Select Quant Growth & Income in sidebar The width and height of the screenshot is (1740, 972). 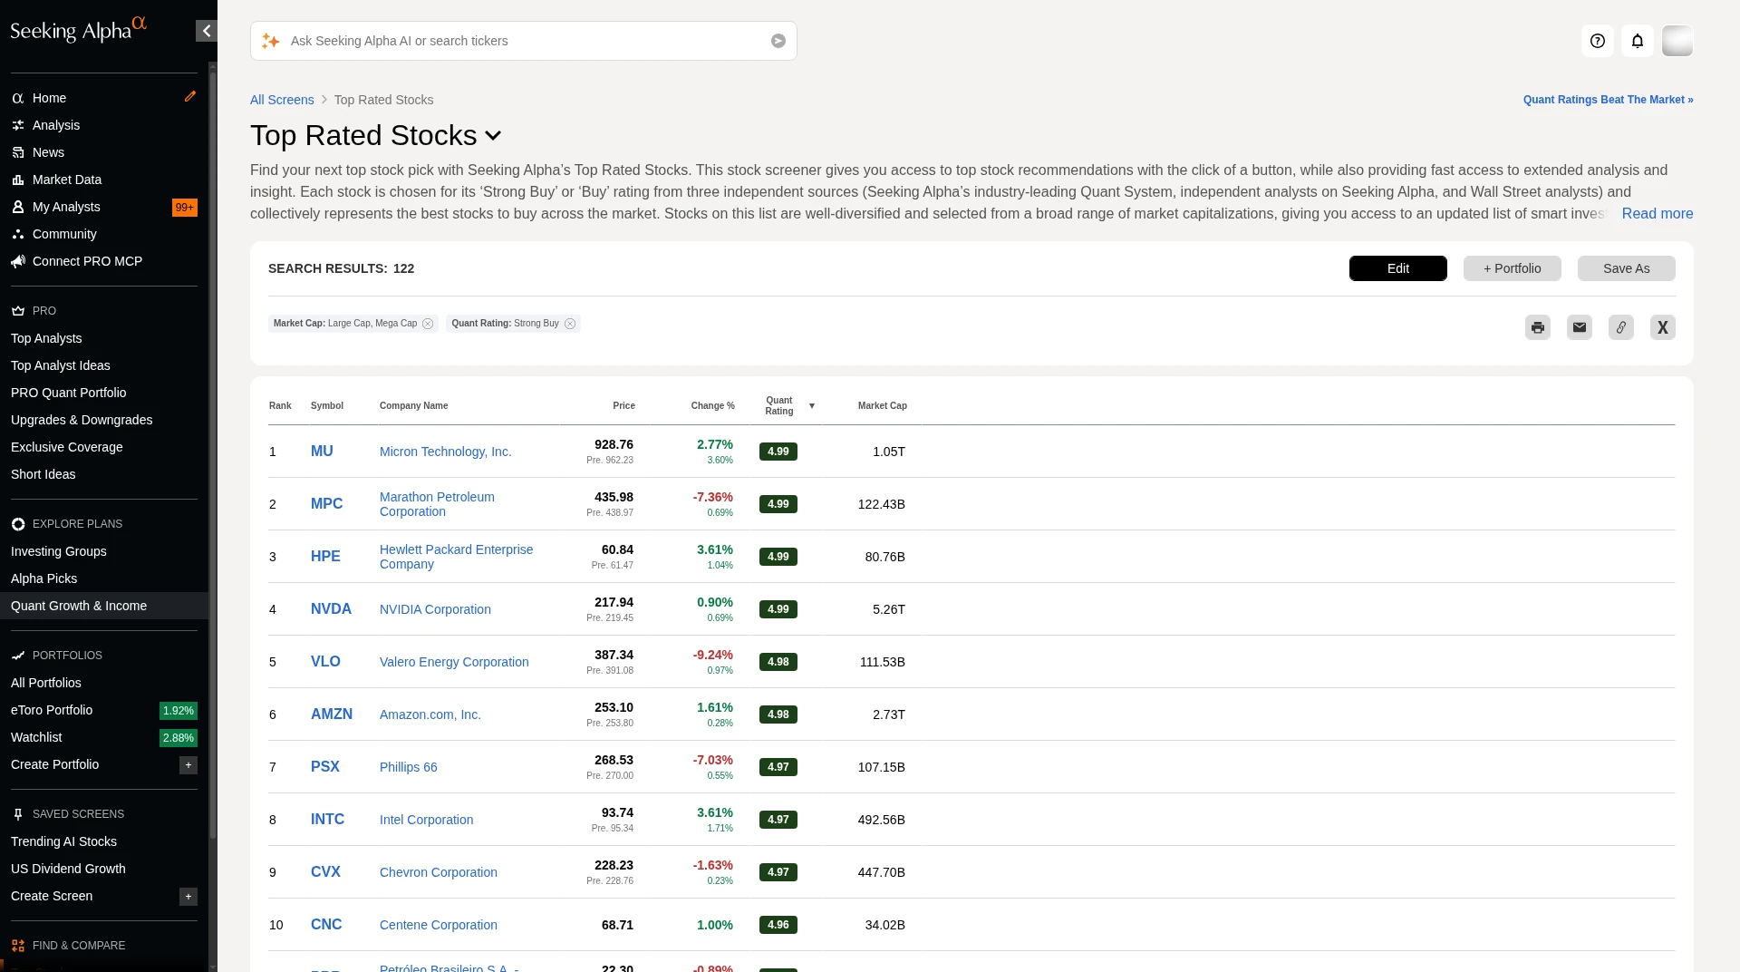[104, 606]
